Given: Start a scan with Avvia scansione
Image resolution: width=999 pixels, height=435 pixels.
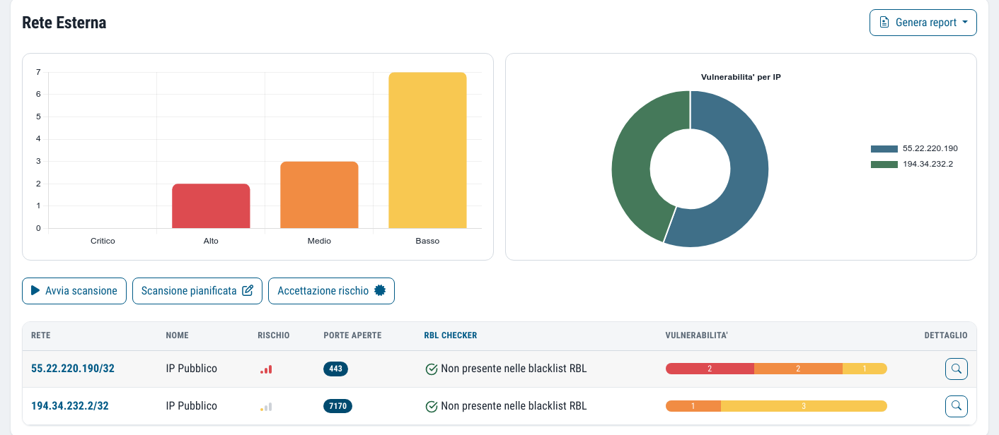Looking at the screenshot, I should [x=74, y=291].
